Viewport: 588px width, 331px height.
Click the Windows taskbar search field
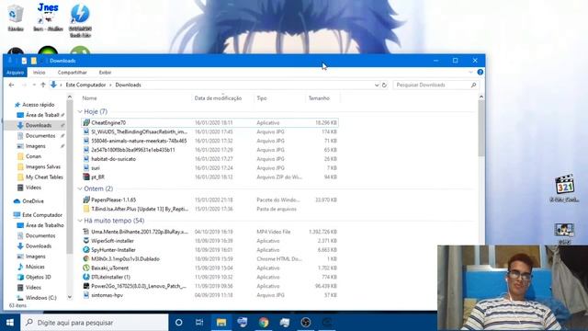coord(95,323)
